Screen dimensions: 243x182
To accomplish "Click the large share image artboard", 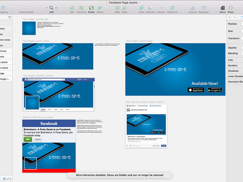I will 175,69.
